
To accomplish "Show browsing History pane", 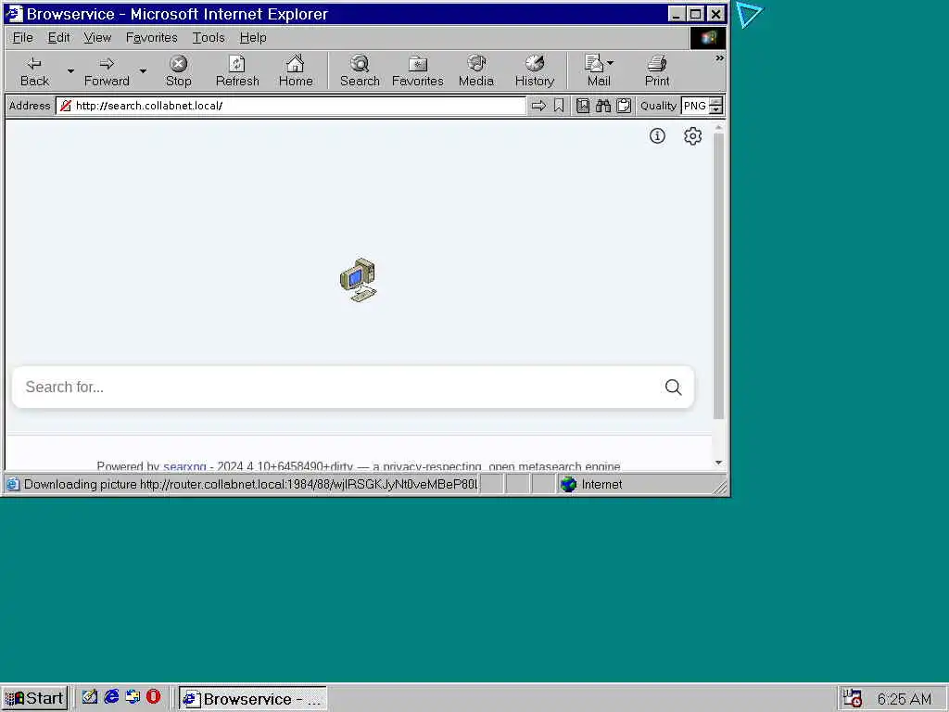I will 535,71.
